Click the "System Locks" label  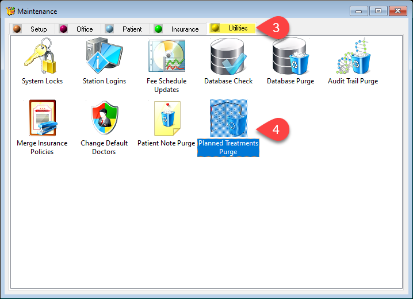click(x=42, y=81)
